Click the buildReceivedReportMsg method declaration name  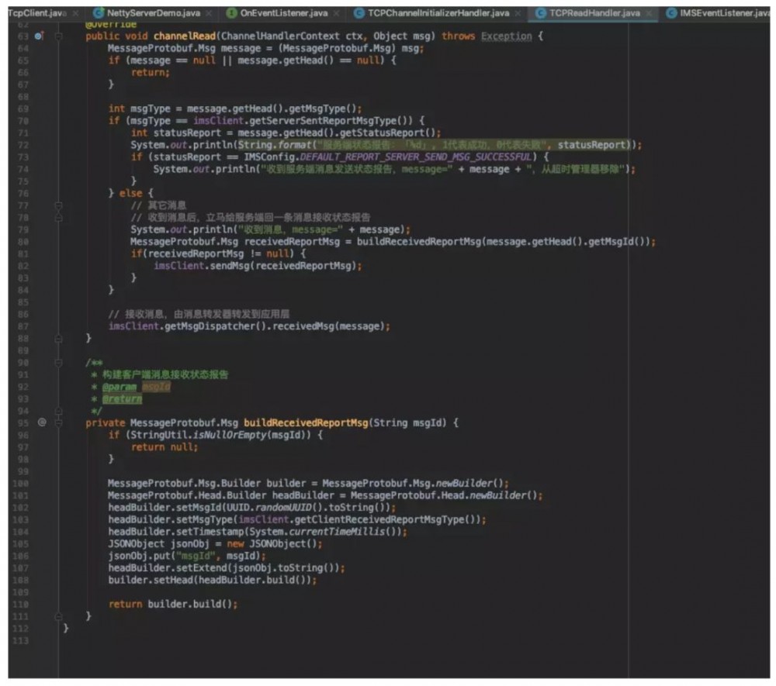[306, 423]
